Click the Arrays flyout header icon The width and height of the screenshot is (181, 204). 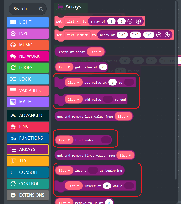60,6
